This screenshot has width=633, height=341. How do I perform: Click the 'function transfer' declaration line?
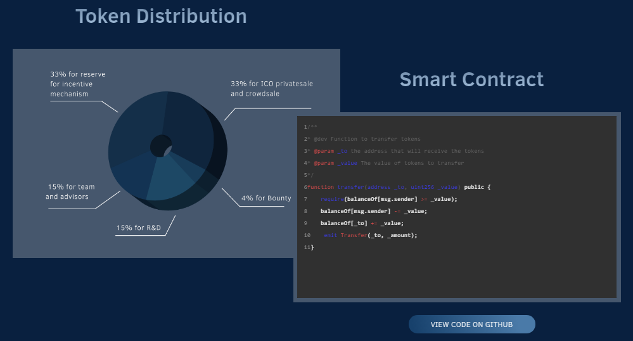397,187
